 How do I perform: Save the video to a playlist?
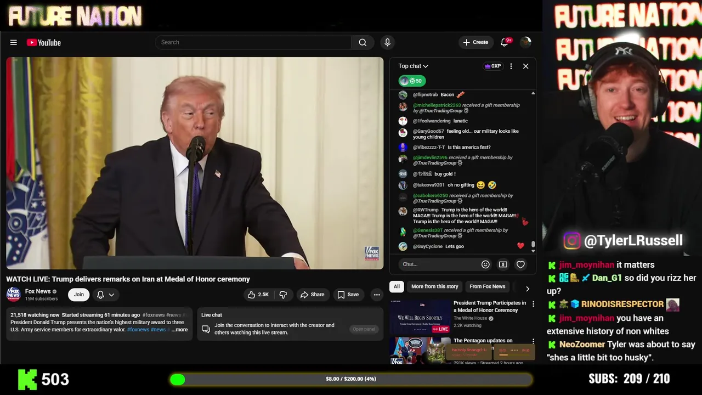348,295
